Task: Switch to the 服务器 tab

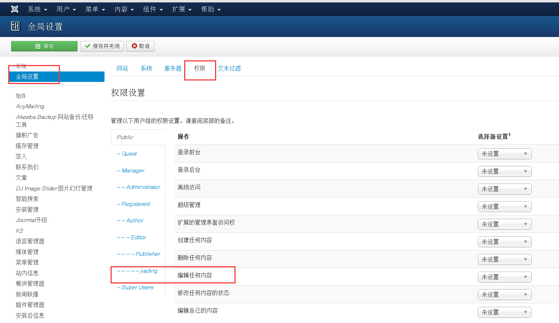Action: coord(173,68)
